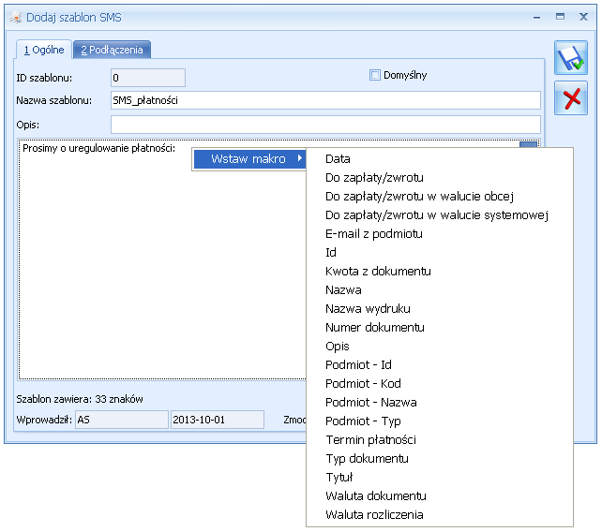Click the Szablon zawiera: 33 znaków text
602x532 pixels.
coord(80,399)
